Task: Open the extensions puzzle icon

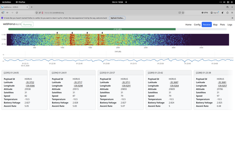Action: (228, 13)
